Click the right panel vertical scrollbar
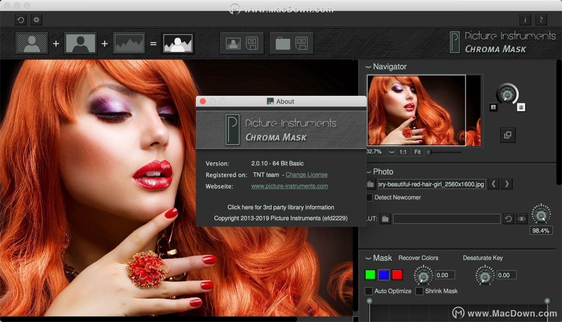 coord(559,123)
